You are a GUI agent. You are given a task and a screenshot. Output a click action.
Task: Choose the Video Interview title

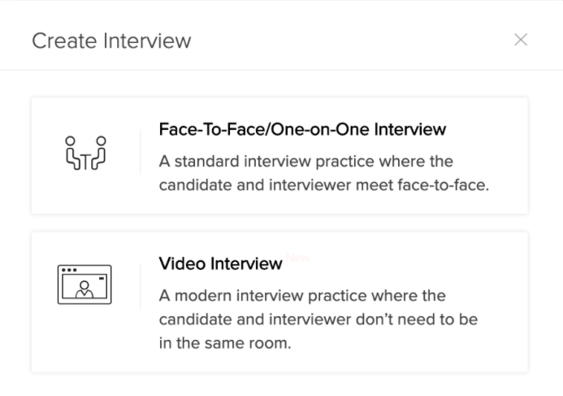point(220,263)
